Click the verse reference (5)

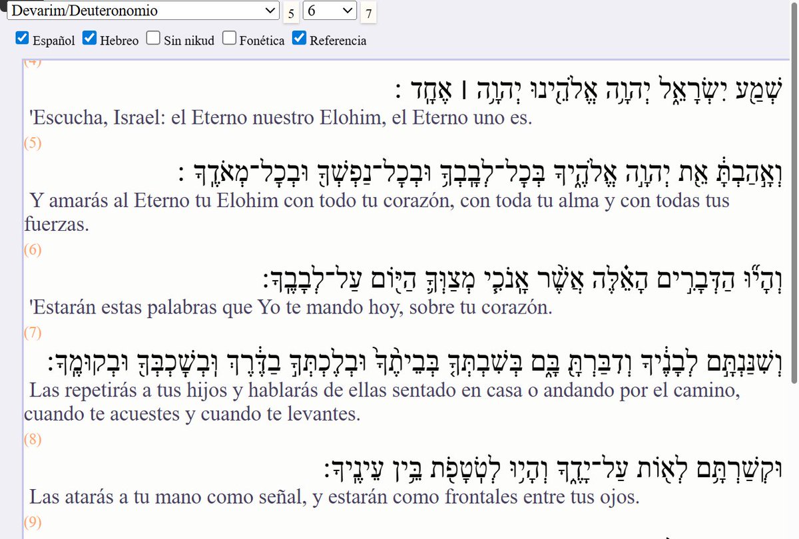[x=33, y=142]
